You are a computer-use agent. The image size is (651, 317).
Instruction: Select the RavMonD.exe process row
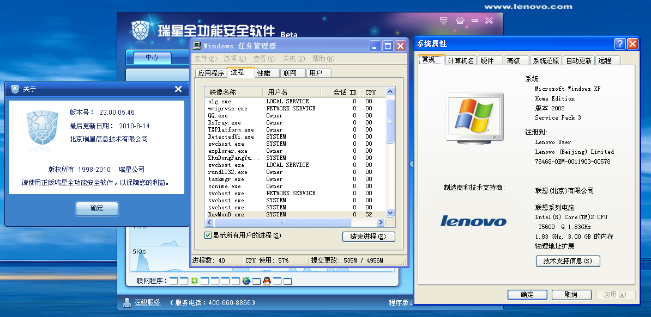point(296,214)
